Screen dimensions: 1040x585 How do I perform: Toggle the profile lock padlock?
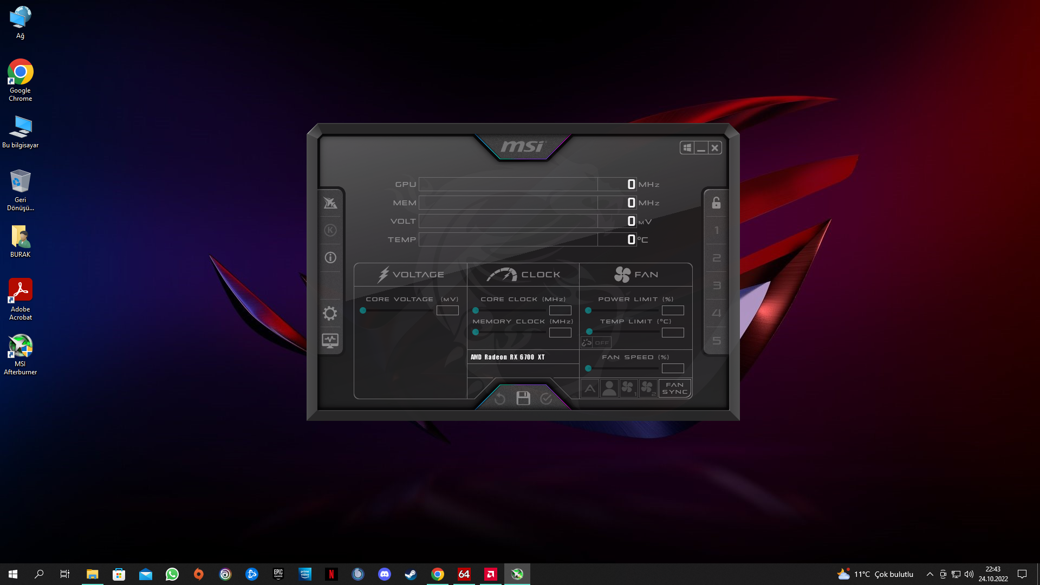716,203
